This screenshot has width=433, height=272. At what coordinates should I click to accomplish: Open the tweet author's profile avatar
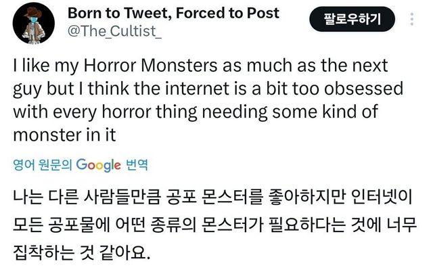(x=34, y=22)
